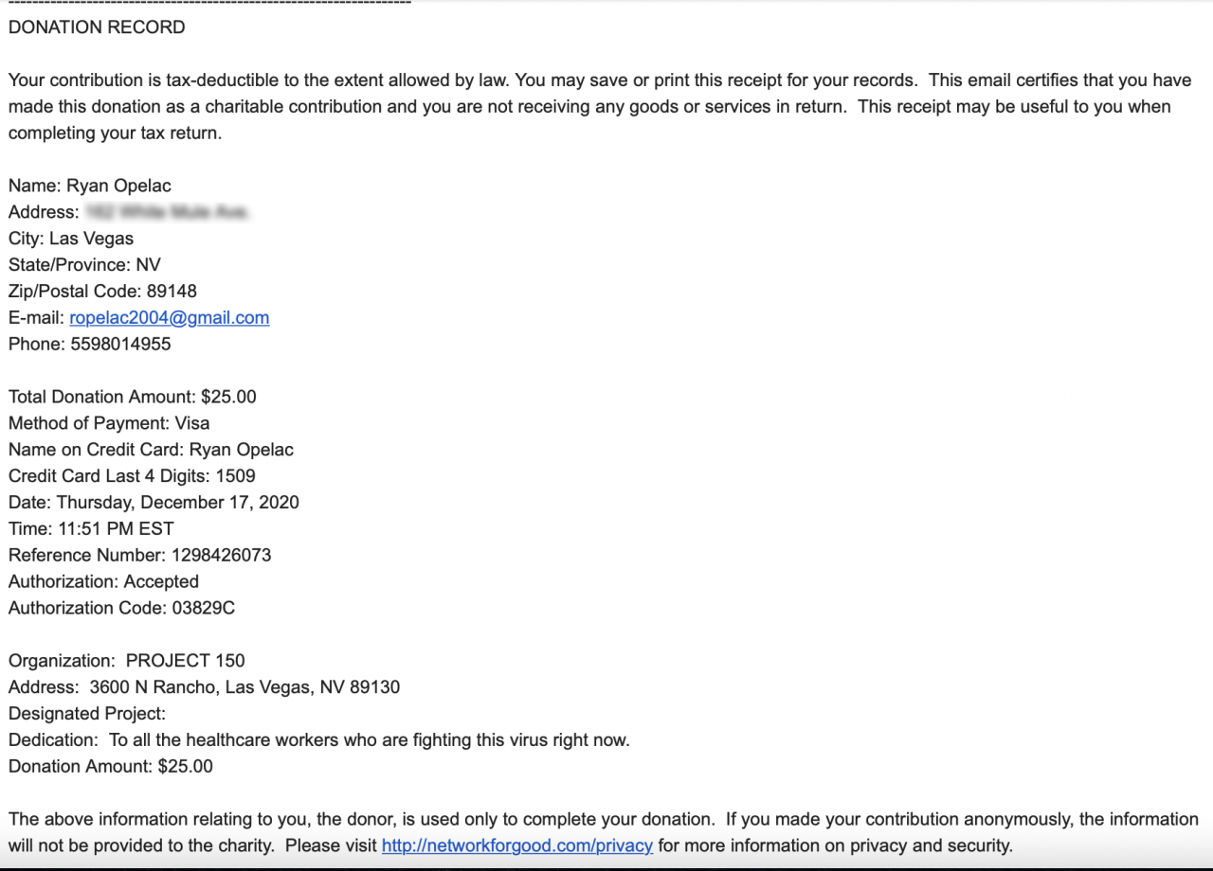Click the Total Donation Amount $25.00 line

[x=132, y=397]
